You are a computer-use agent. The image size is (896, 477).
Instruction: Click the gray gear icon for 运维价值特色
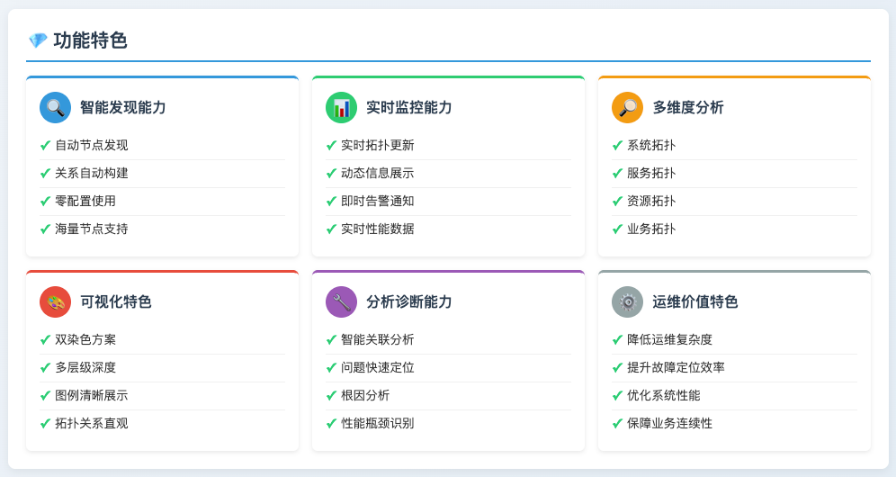[627, 302]
